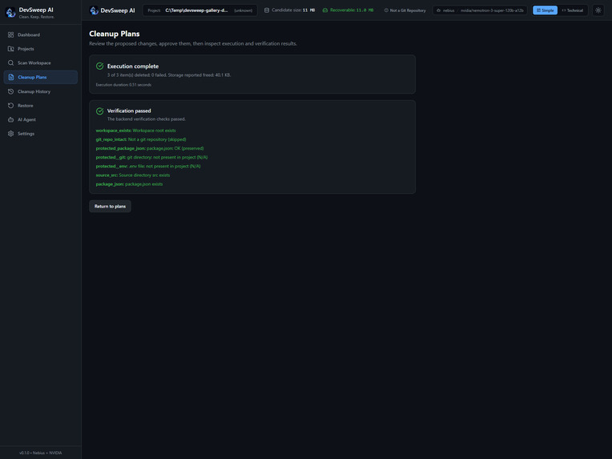Click the source_src check line
The width and height of the screenshot is (612, 459).
(x=133, y=175)
